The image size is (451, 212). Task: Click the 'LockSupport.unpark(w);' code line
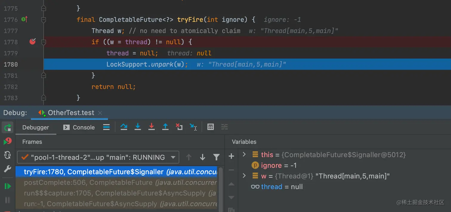[147, 64]
